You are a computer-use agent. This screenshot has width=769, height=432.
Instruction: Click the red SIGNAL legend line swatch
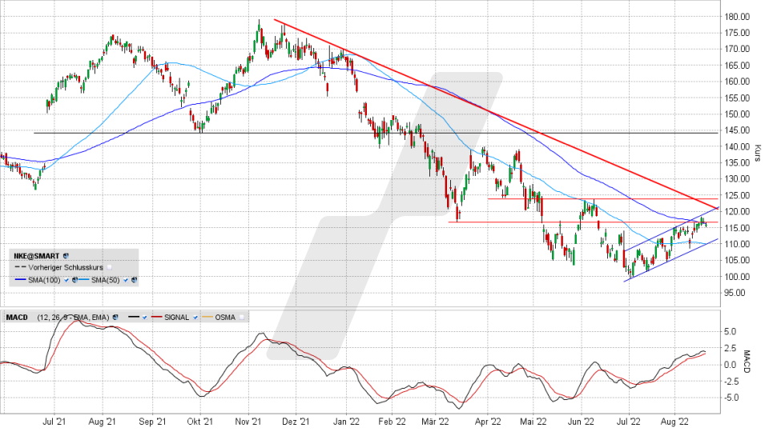tap(156, 317)
